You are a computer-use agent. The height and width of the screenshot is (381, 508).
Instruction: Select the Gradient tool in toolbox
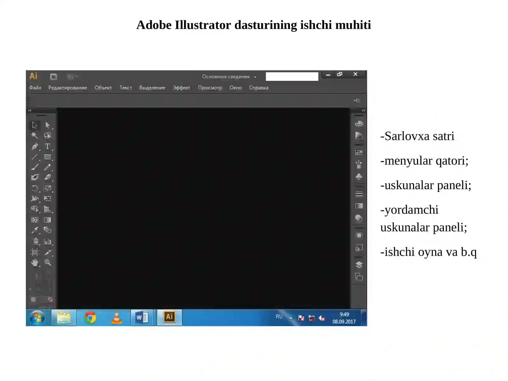point(48,220)
